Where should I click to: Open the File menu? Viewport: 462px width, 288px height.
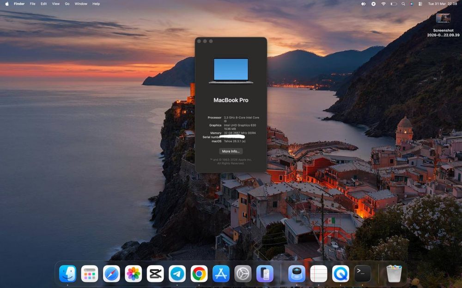[32, 4]
